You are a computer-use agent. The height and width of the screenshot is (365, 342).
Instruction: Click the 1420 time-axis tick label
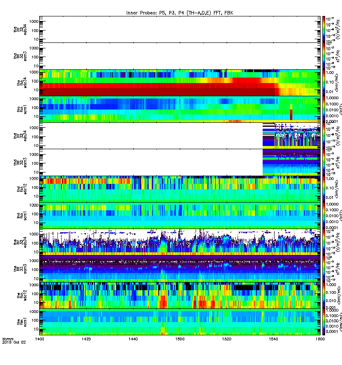point(86,339)
